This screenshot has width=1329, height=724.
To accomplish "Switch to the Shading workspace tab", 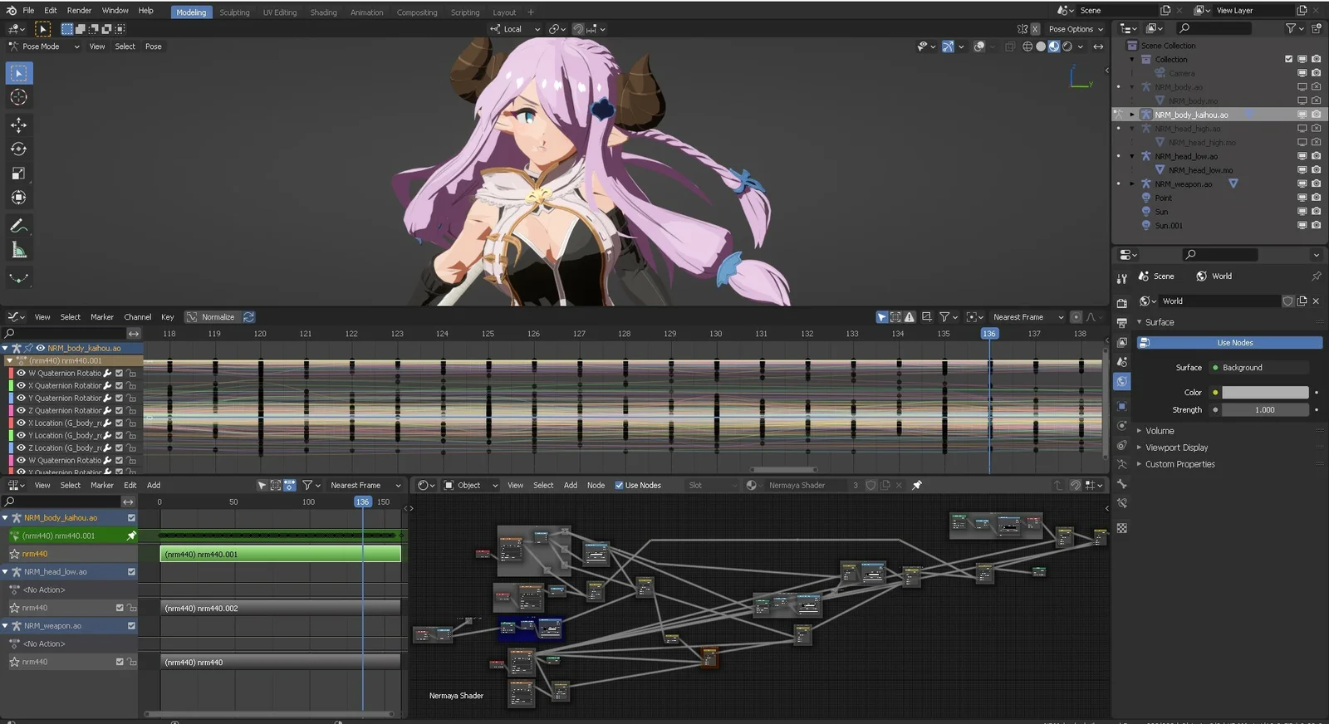I will pos(323,12).
